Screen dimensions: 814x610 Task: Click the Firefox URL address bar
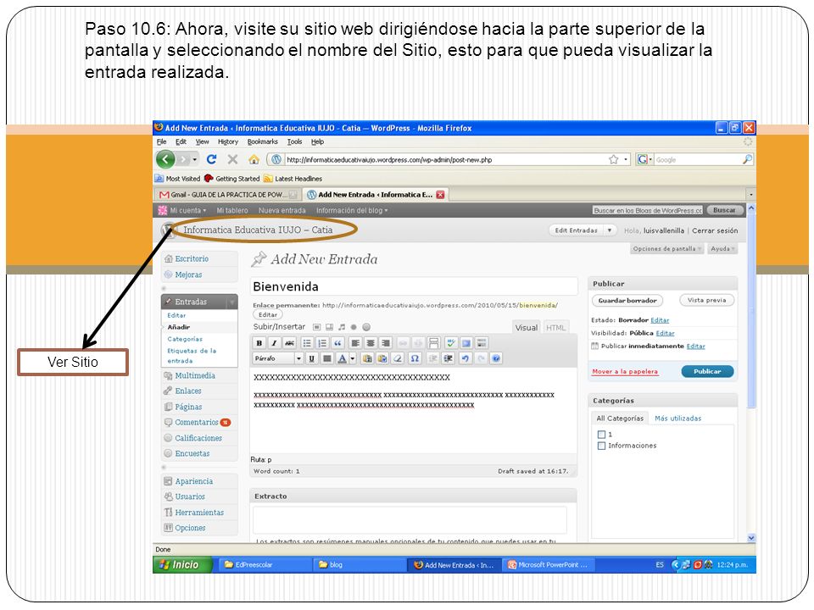(447, 160)
